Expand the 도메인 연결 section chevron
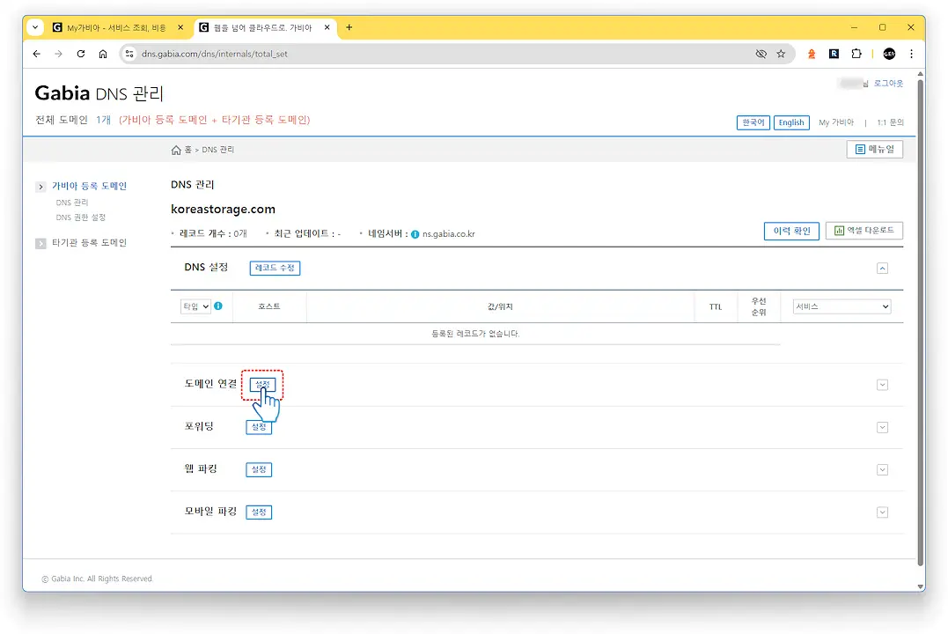This screenshot has height=634, width=948. tap(882, 385)
